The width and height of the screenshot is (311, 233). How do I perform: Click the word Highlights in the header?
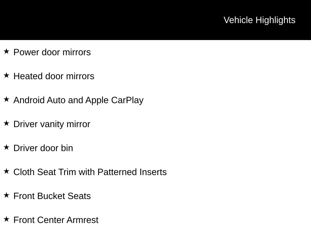tap(275, 20)
